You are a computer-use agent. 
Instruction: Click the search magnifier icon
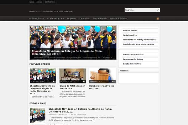(158, 10)
